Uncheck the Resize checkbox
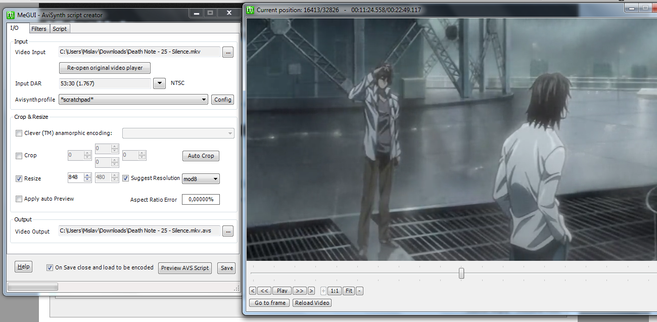The image size is (657, 322). tap(19, 178)
